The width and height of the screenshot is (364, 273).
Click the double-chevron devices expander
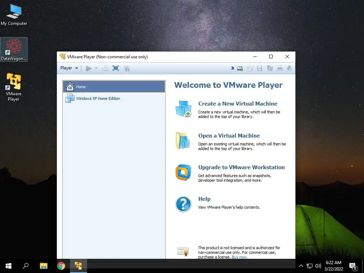pos(232,68)
